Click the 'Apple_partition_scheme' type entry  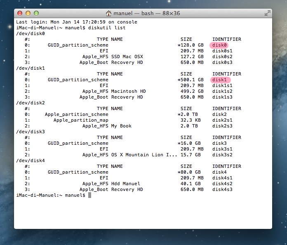(x=77, y=114)
